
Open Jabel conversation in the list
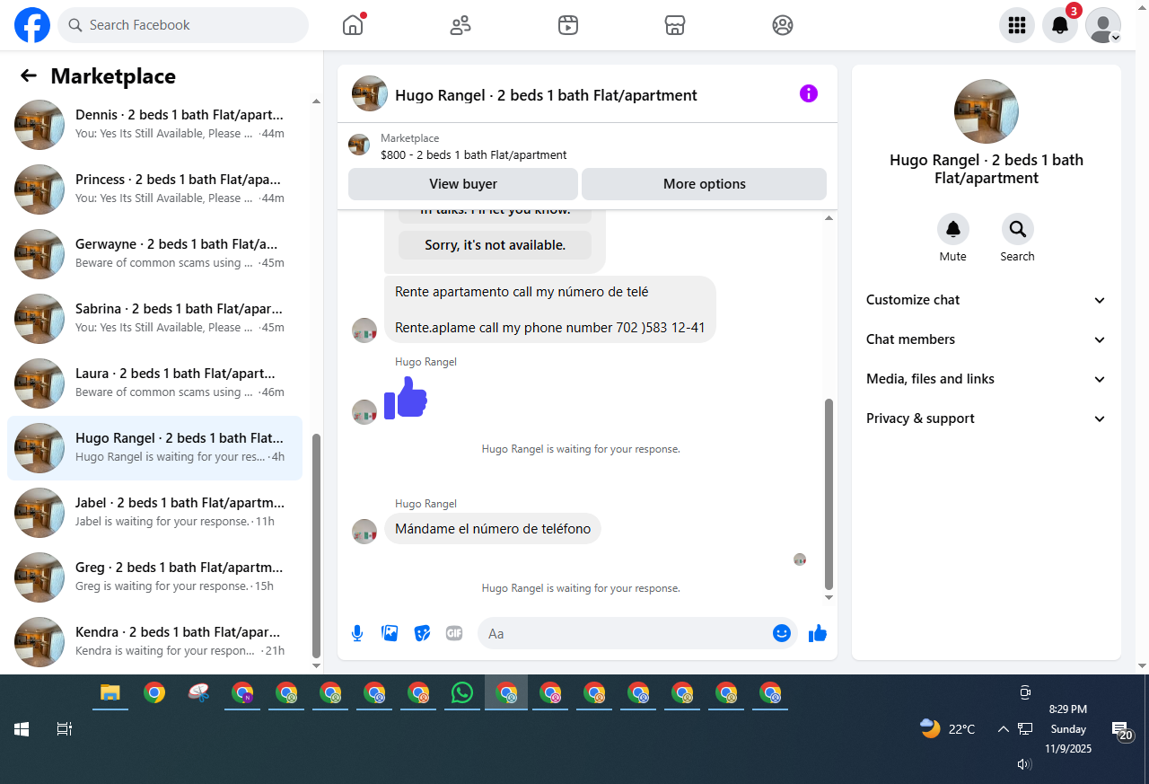click(x=154, y=513)
